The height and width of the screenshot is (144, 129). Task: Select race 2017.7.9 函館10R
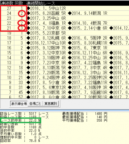click(88, 93)
